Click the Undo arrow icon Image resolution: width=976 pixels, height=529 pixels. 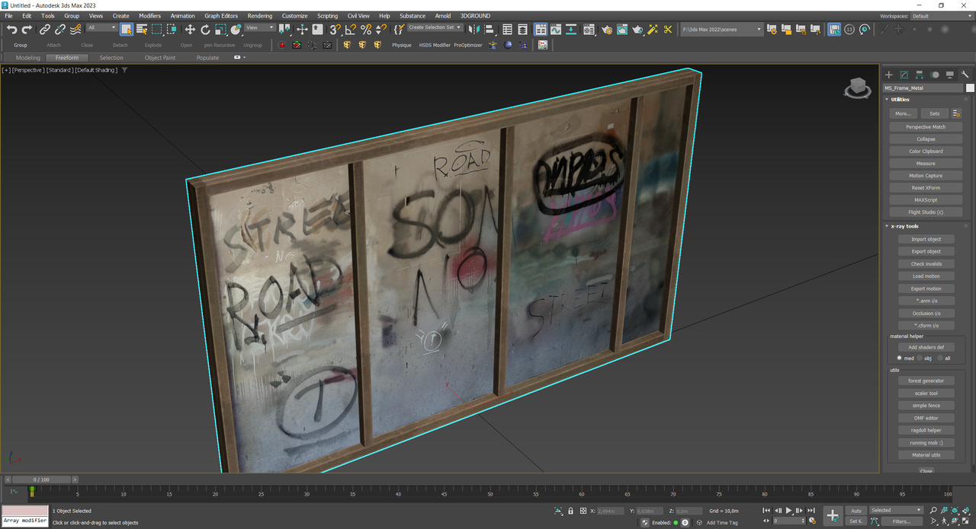pyautogui.click(x=11, y=30)
